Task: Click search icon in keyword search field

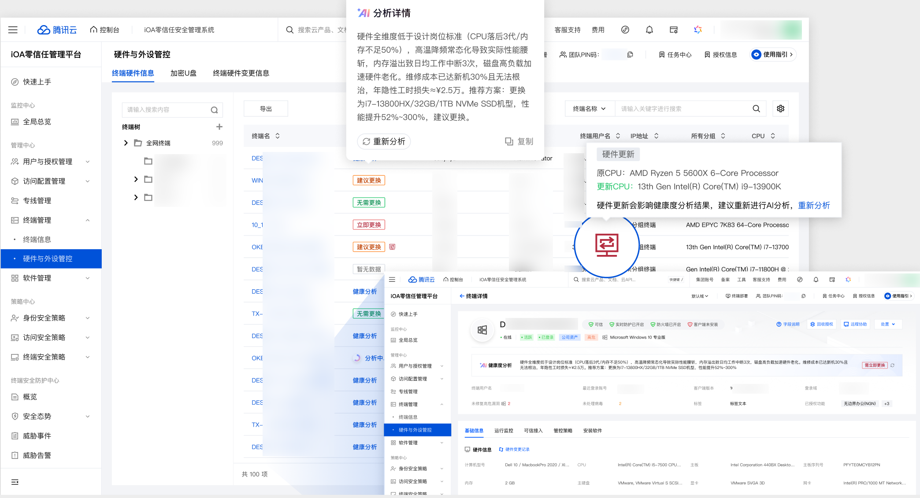Action: click(756, 109)
